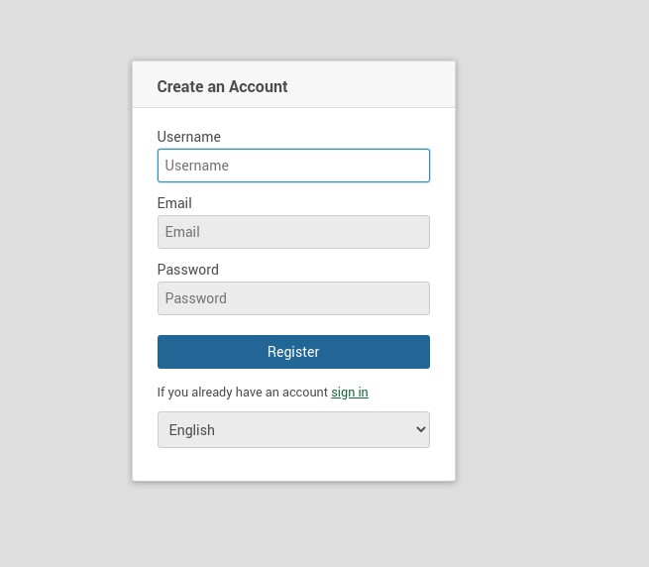This screenshot has width=649, height=567.
Task: Focus the Email text box
Action: (293, 232)
